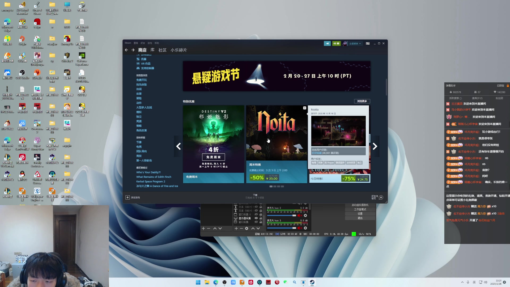Viewport: 510px width, 287px height.
Task: Open 麦克风/Aux 2 audio settings gear
Action: (x=305, y=216)
